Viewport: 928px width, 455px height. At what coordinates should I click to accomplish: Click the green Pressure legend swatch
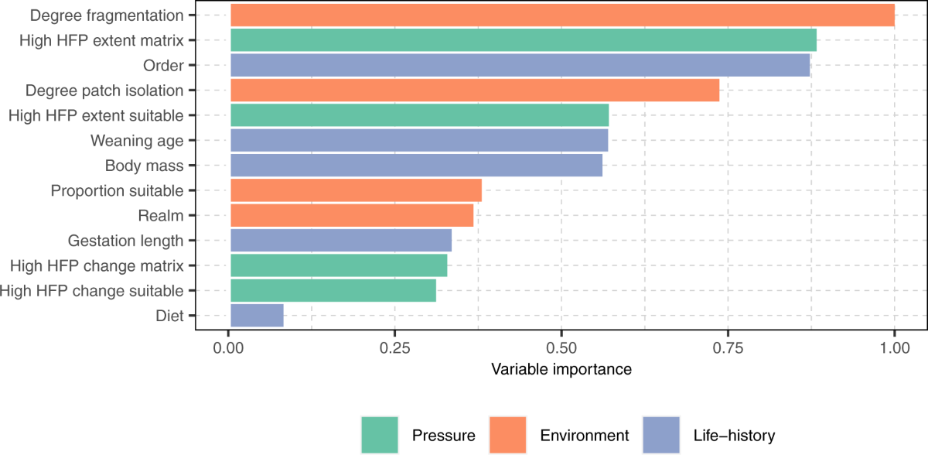point(380,435)
